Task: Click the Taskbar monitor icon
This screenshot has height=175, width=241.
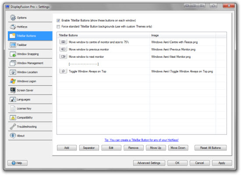Action: [13, 45]
